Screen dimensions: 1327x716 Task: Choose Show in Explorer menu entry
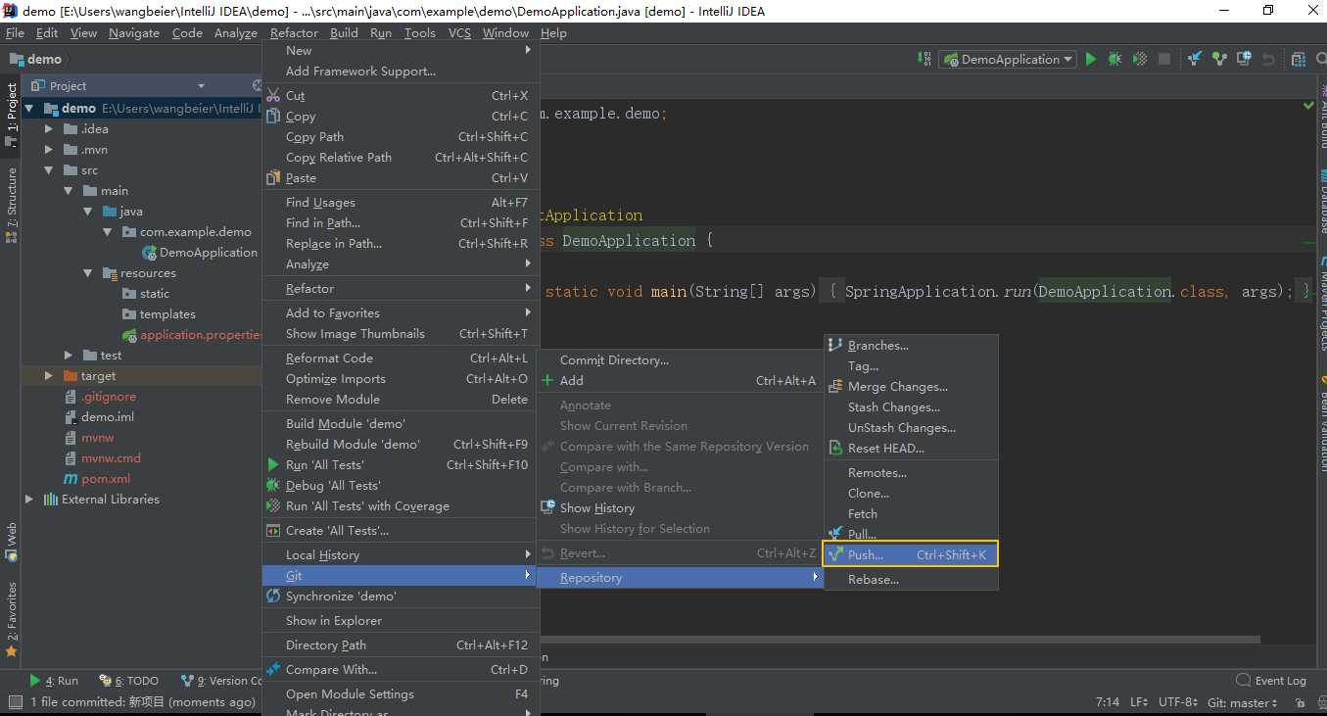tap(401, 620)
